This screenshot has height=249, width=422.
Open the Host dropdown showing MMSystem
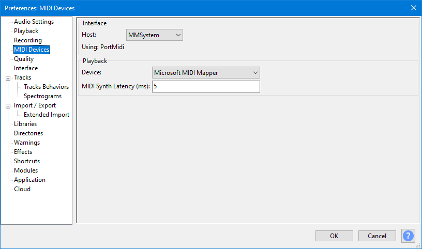pyautogui.click(x=155, y=35)
